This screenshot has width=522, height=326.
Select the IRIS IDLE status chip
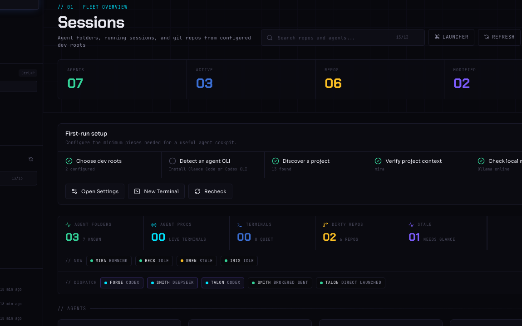pos(239,261)
